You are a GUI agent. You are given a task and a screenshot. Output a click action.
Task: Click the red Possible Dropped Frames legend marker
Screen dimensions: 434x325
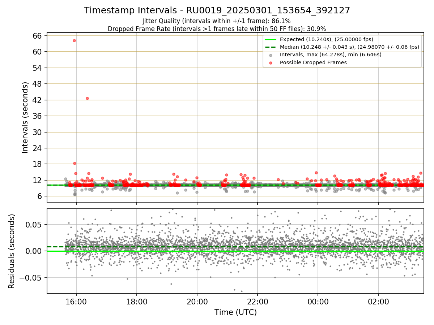271,62
